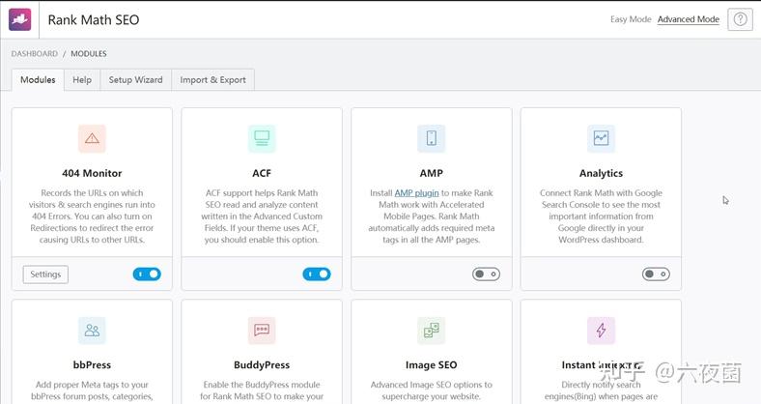
Task: Enable the AMP module toggle
Action: pos(486,274)
